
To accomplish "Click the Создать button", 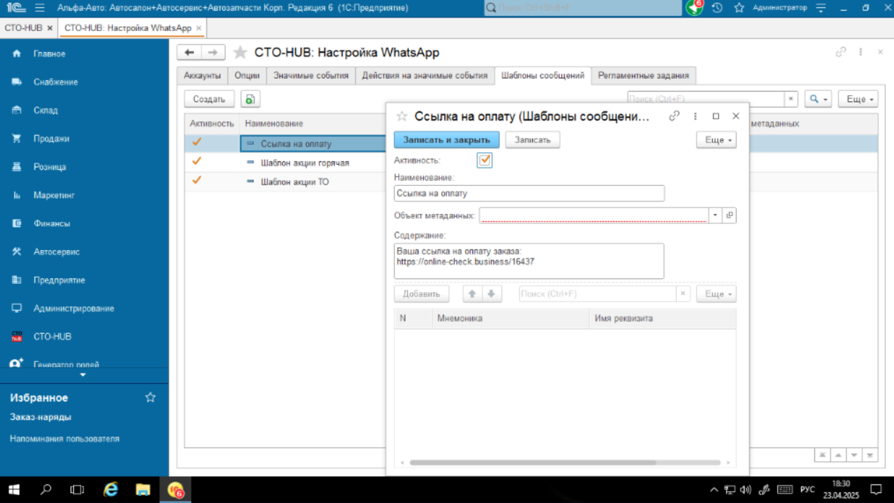I will click(x=209, y=99).
